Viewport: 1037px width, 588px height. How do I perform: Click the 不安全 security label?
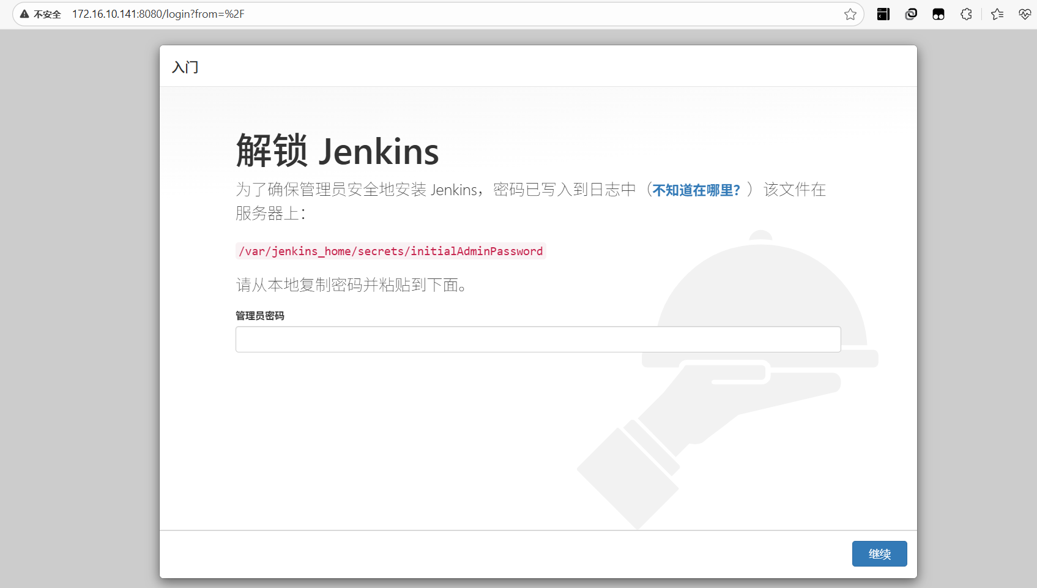pyautogui.click(x=47, y=14)
